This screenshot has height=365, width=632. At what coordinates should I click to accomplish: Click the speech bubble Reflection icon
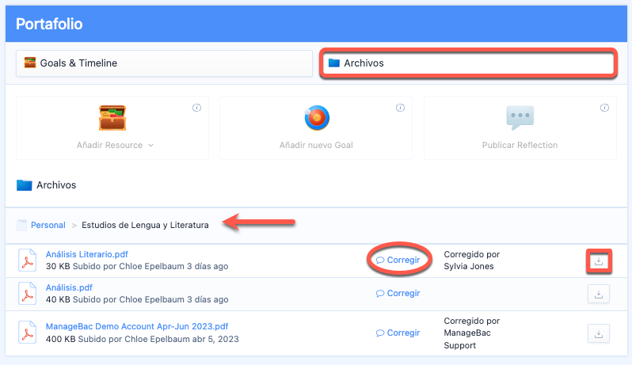[520, 118]
